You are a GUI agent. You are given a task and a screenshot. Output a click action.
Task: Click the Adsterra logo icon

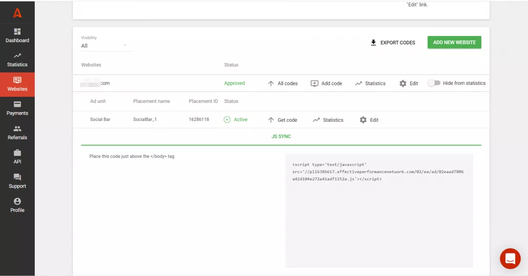point(17,13)
